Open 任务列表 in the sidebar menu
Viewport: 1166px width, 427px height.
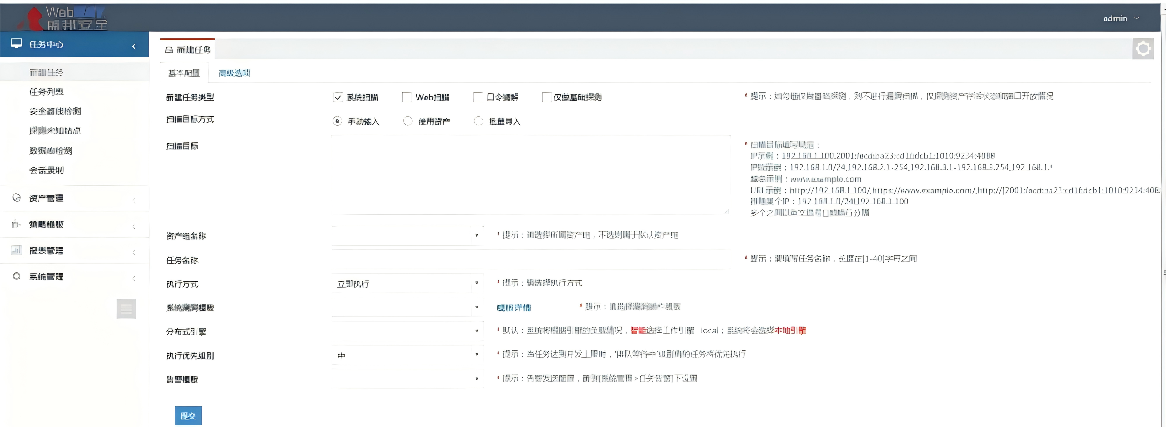[x=46, y=92]
